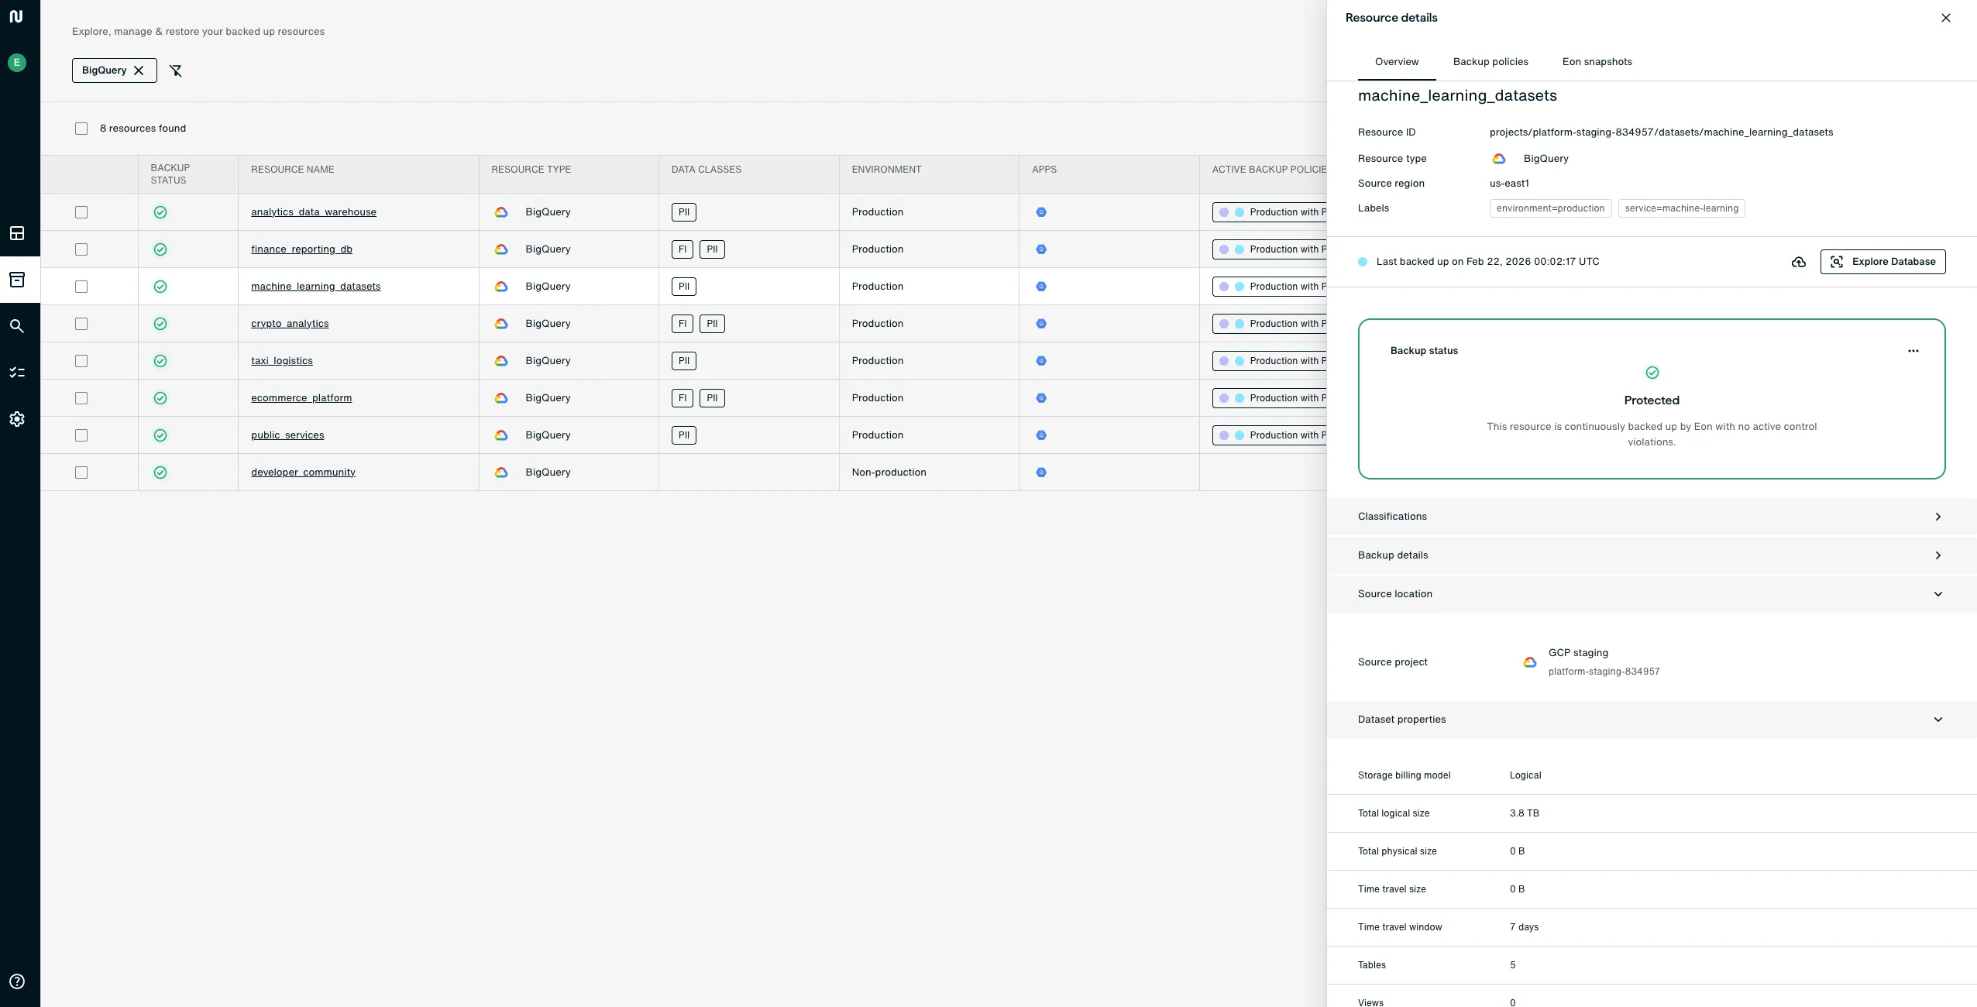Remove the BigQuery filter chip
Screen dimensions: 1977x1007
point(139,70)
